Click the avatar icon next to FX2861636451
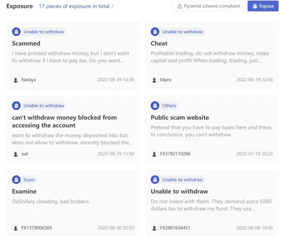This screenshot has height=236, width=283. (154, 228)
